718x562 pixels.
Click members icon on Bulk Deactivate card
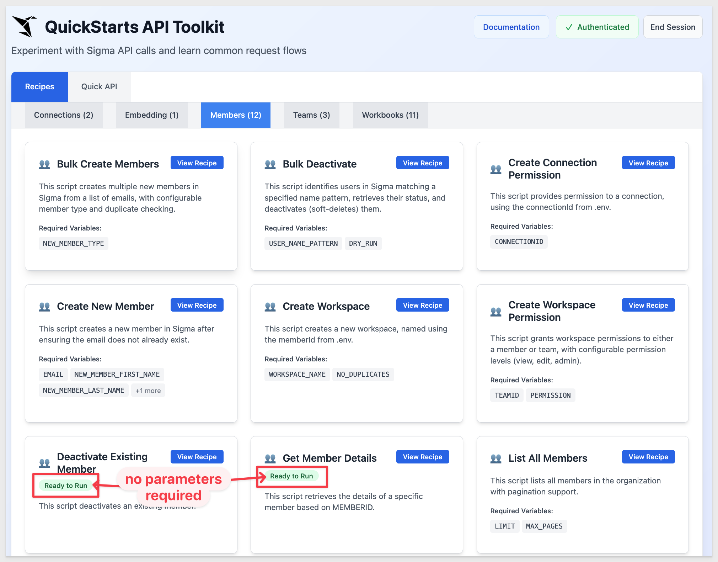(270, 164)
